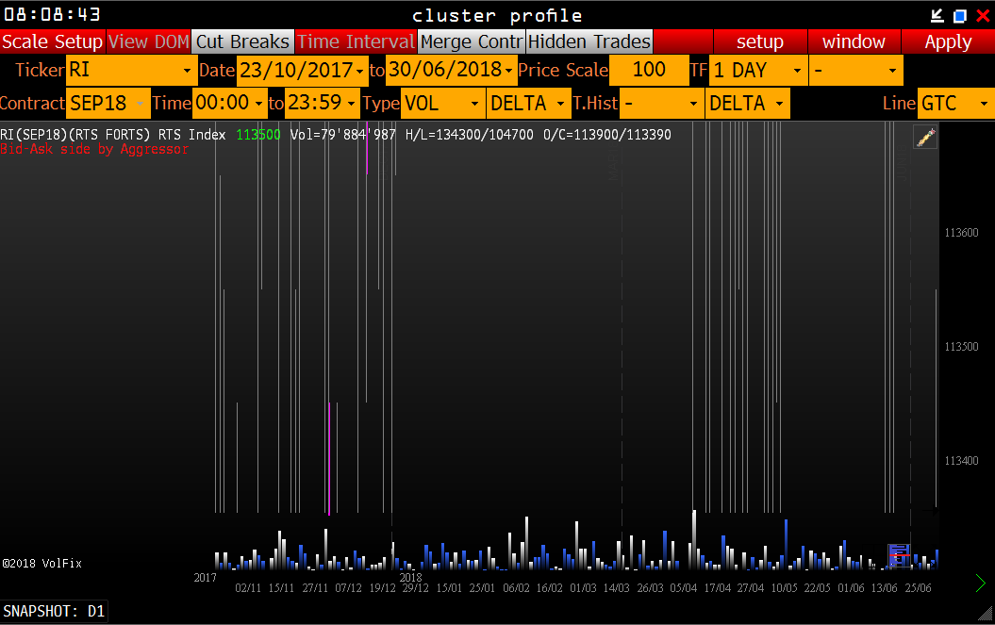This screenshot has height=625, width=995.
Task: Open the T.Hist dash dropdown
Action: (x=661, y=103)
